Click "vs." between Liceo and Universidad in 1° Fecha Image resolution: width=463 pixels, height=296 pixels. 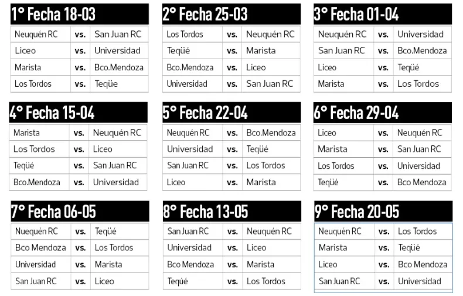(x=80, y=51)
